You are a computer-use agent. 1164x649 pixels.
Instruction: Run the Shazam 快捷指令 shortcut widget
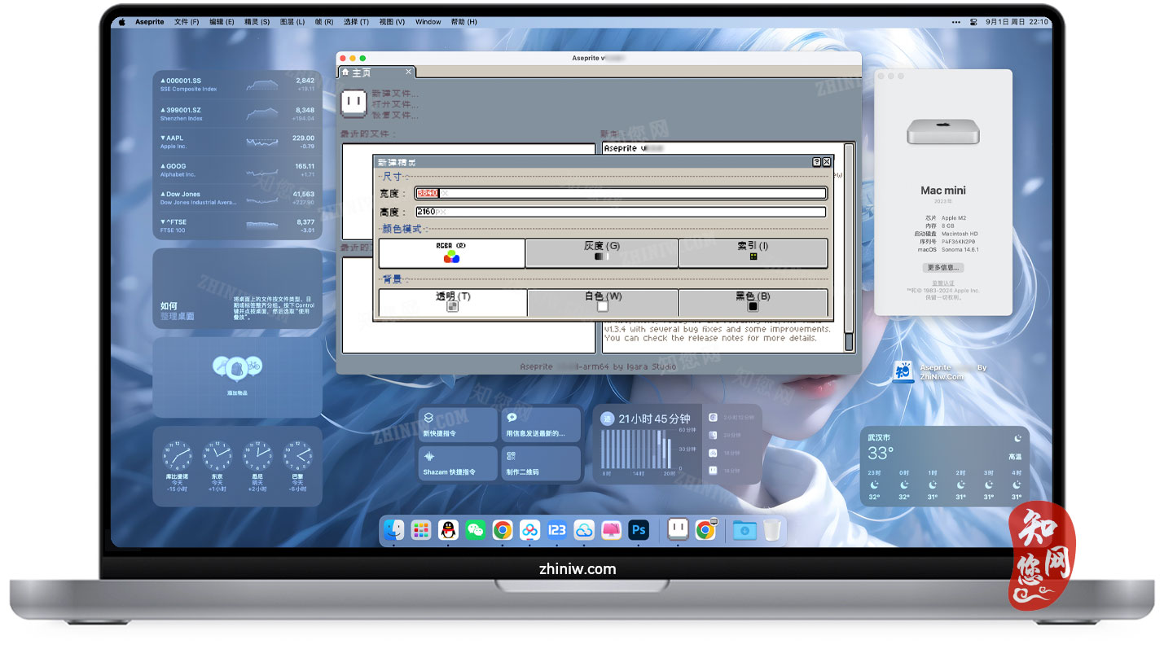tap(458, 463)
